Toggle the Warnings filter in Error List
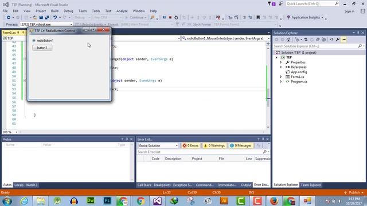This screenshot has width=367, height=206. point(214,145)
